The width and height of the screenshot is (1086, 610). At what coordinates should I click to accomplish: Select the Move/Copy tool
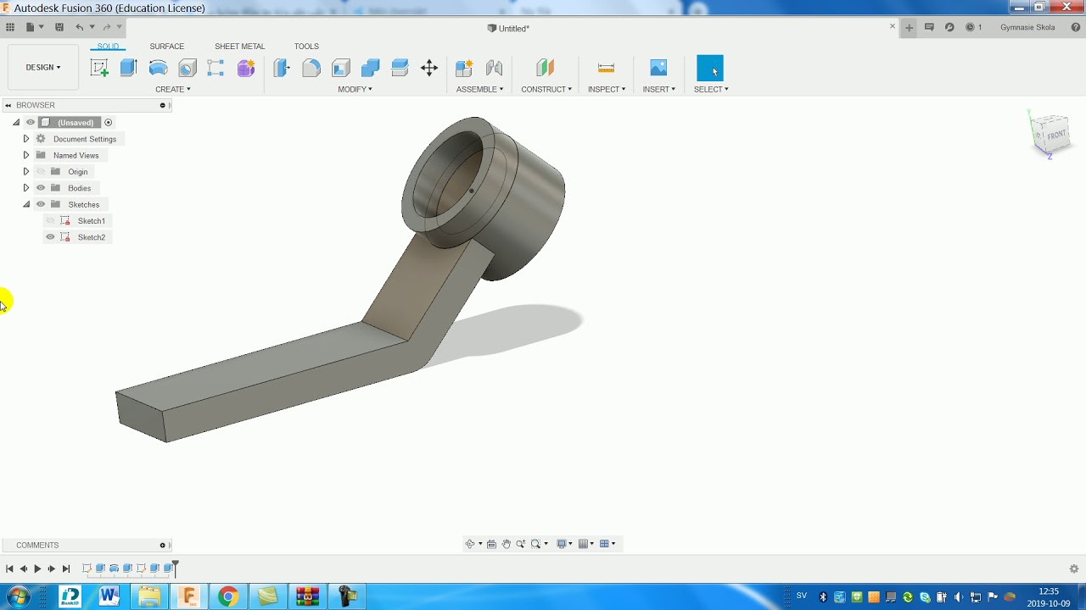pyautogui.click(x=429, y=68)
